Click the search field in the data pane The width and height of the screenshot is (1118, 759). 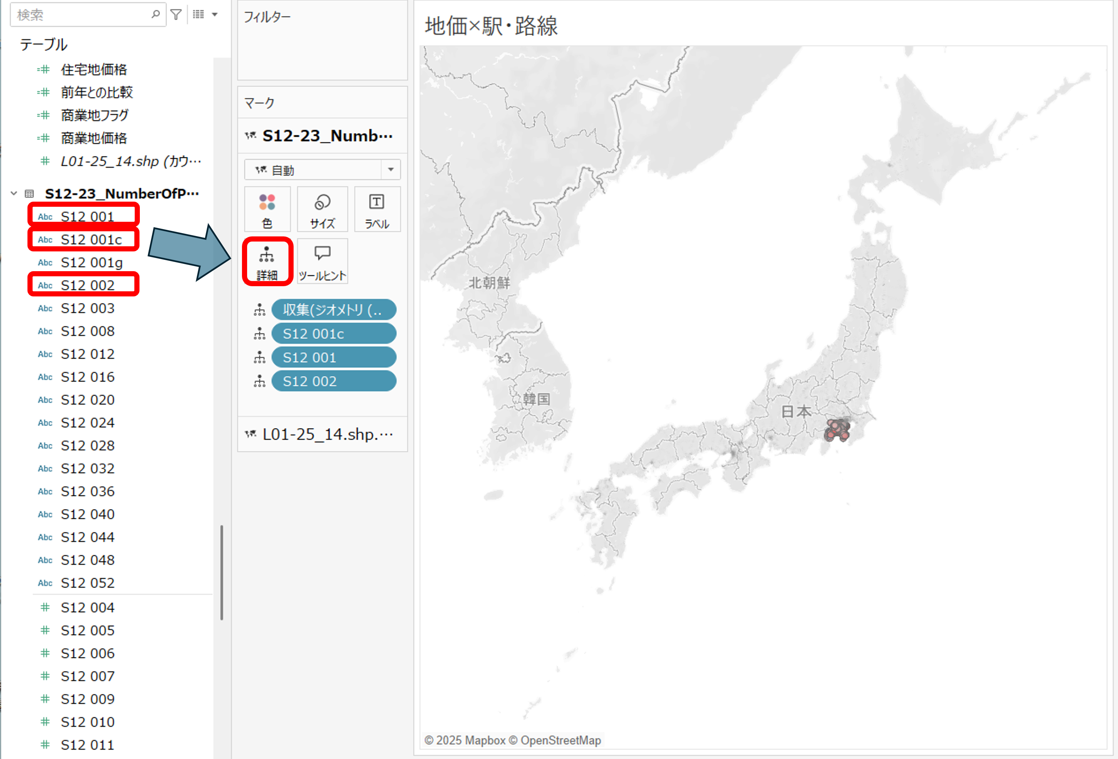(x=87, y=15)
